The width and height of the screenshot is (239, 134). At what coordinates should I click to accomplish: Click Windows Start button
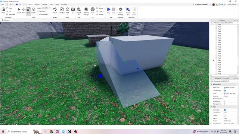[x=3, y=131]
